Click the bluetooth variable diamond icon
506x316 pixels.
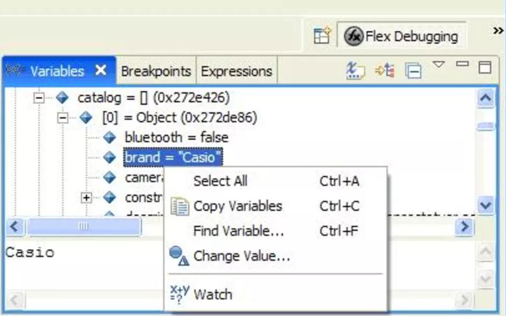click(109, 137)
